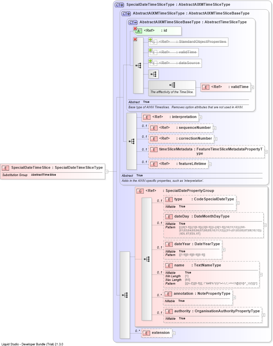Select the 'authority : OrganisationAuthorityPropertyType' label

(217, 311)
